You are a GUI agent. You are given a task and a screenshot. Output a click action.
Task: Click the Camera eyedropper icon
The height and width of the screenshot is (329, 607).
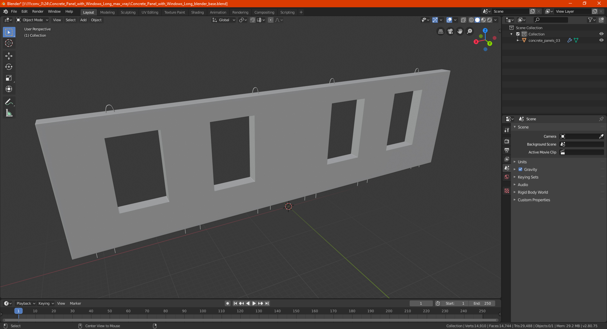(x=601, y=136)
